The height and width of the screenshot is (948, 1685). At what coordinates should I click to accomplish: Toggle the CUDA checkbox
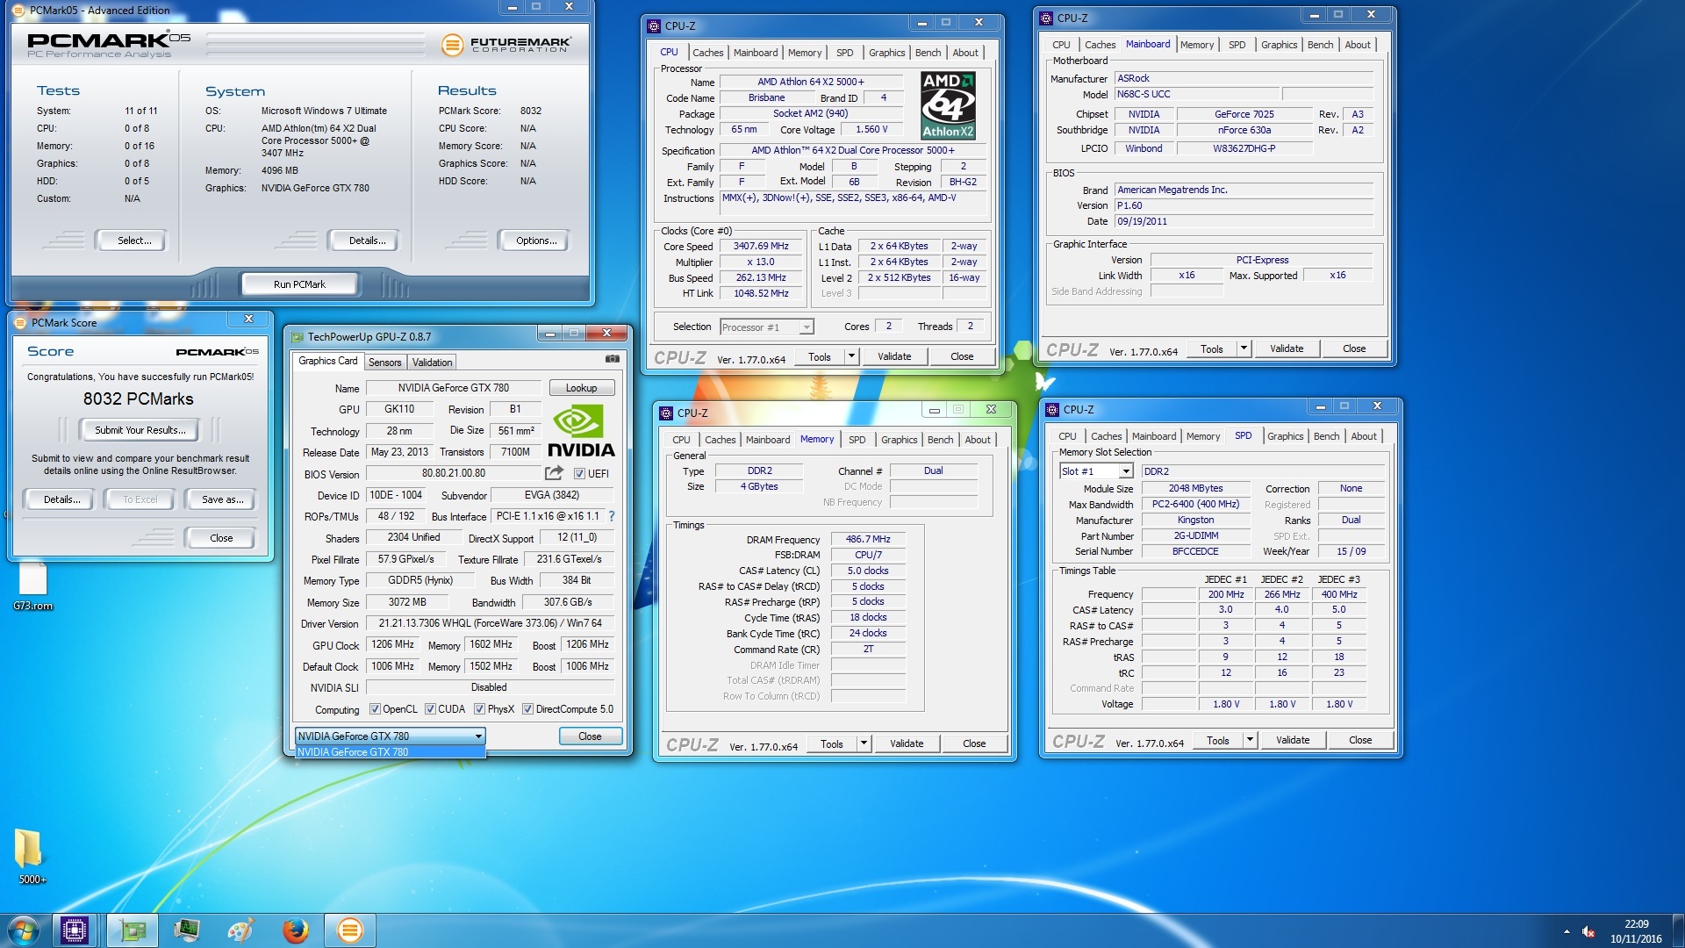pyautogui.click(x=430, y=709)
